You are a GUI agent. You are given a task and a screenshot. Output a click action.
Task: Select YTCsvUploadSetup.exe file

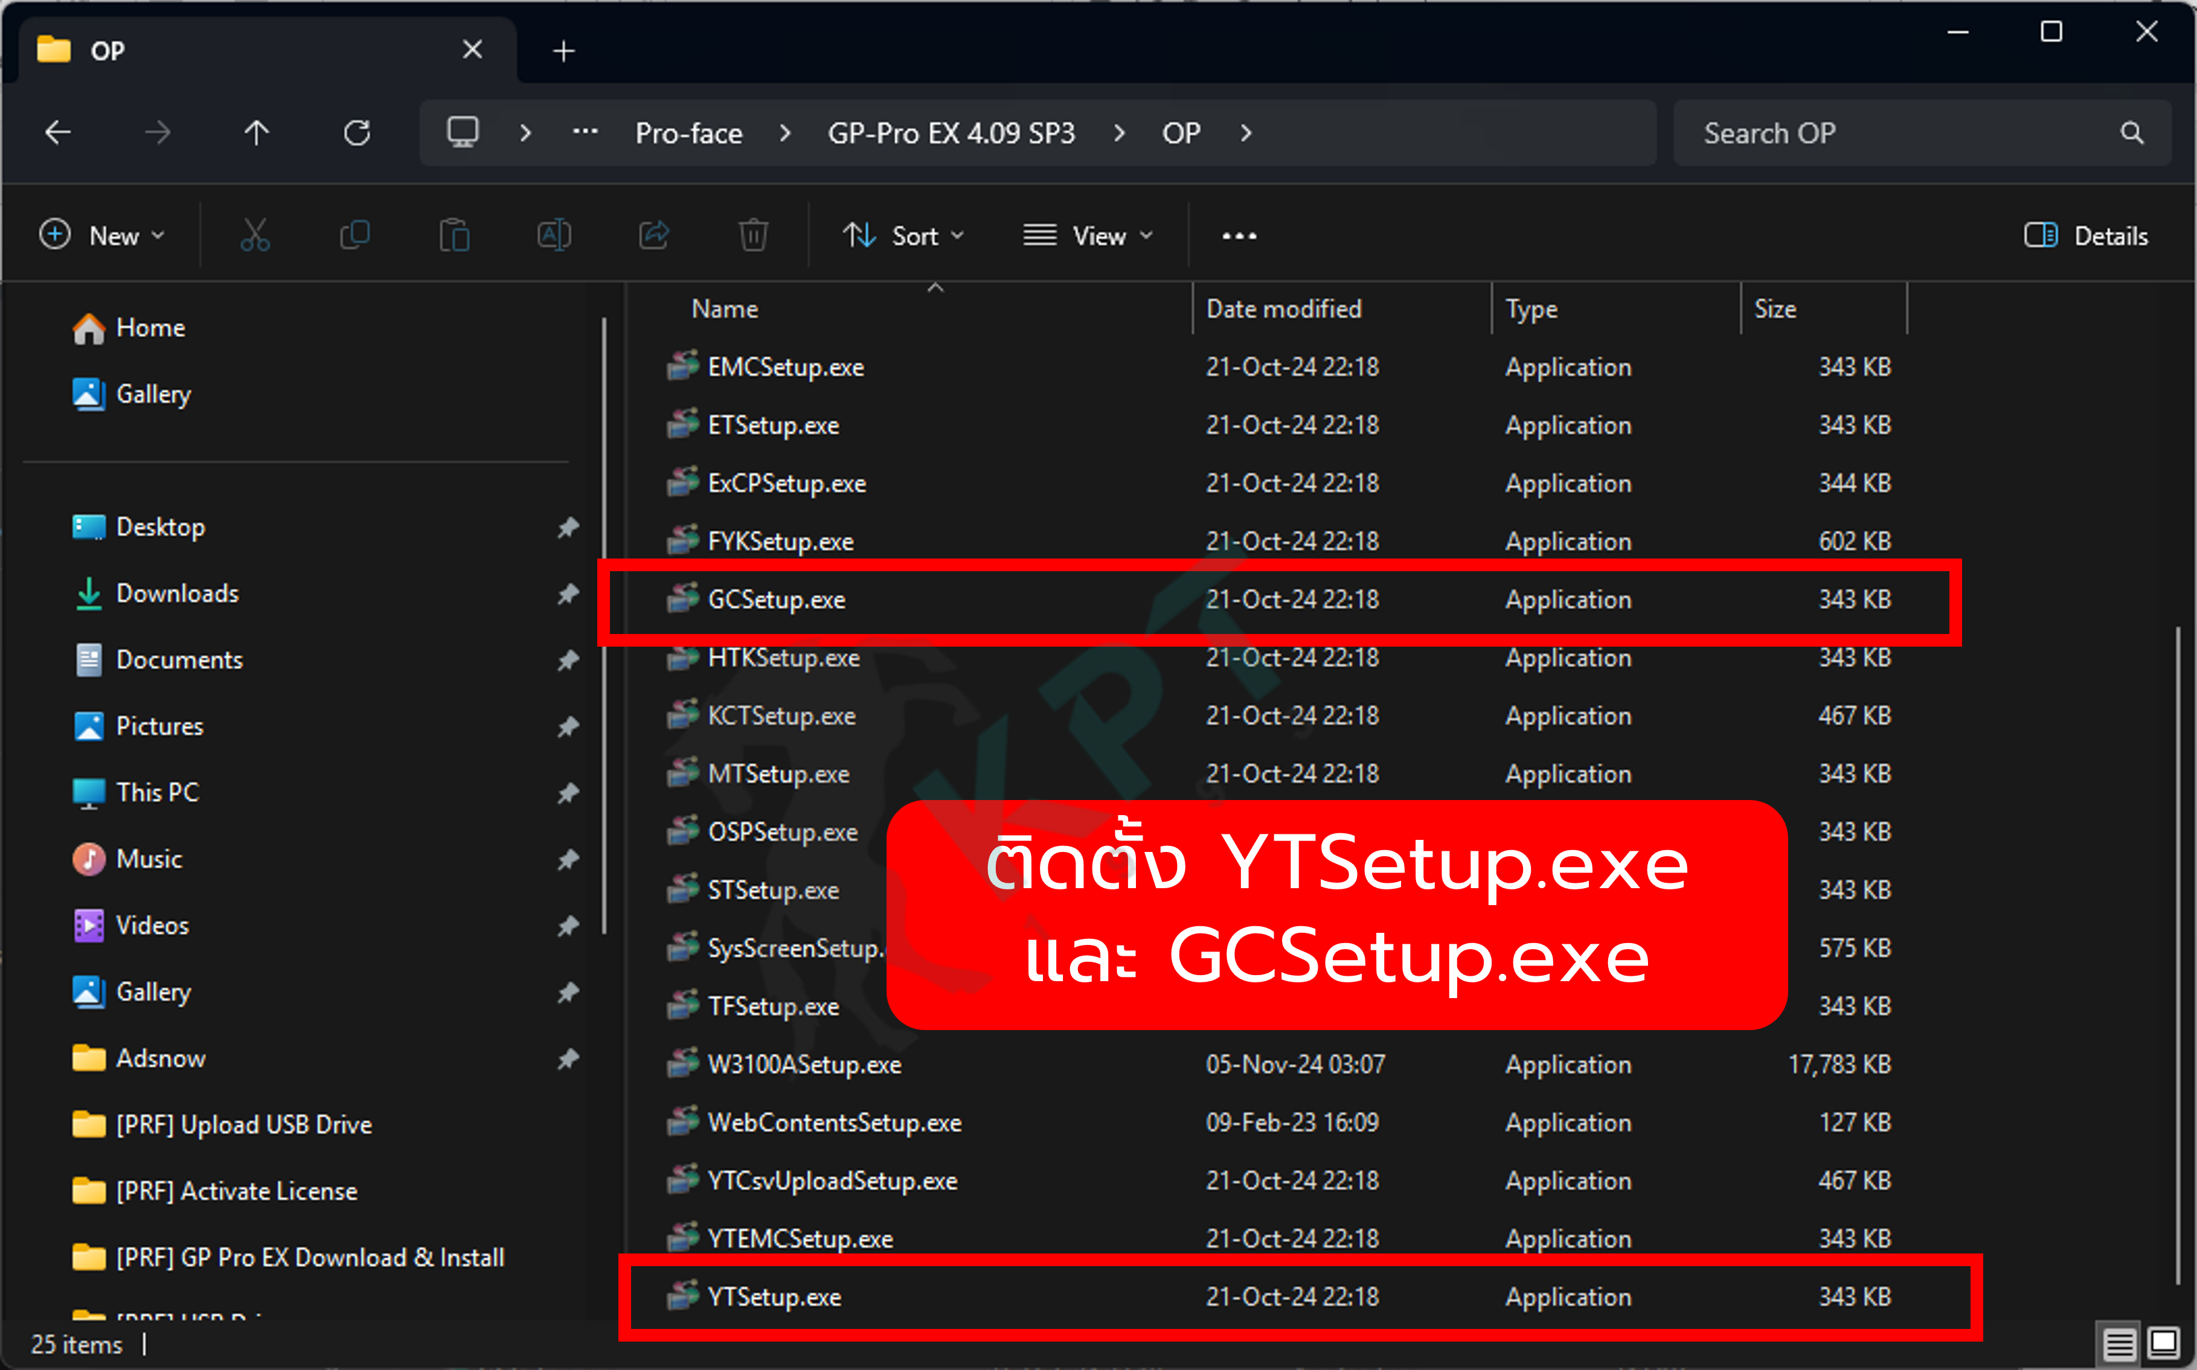1279,1180
